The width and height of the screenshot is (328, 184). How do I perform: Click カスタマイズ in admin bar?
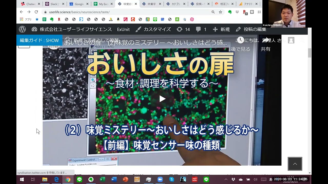point(153,29)
